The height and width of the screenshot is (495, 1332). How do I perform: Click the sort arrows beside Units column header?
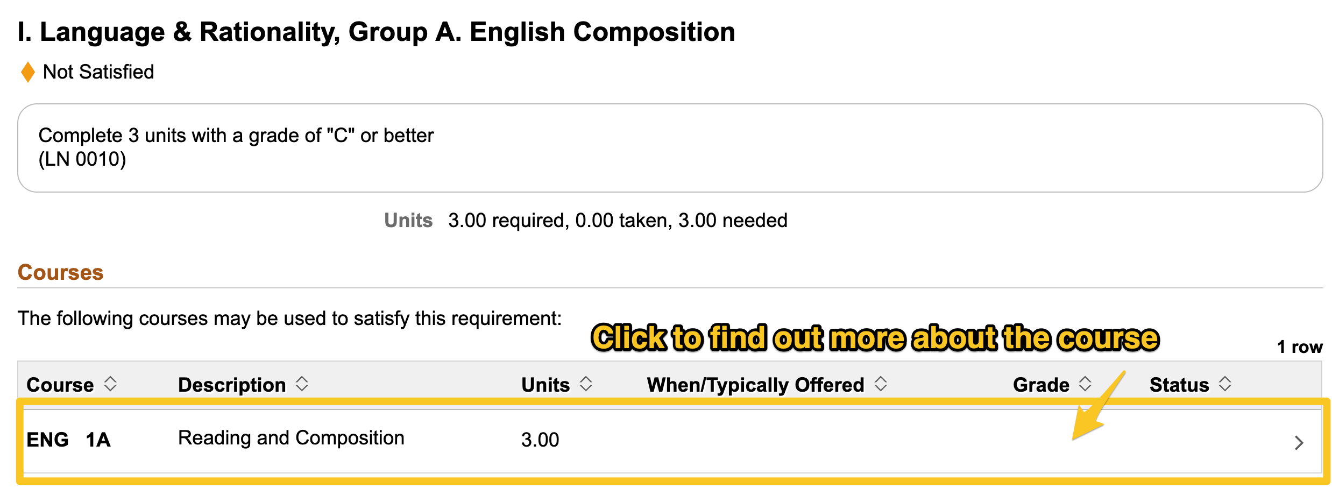pyautogui.click(x=586, y=384)
